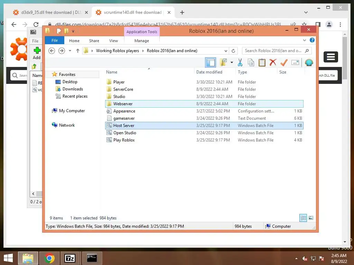Open DLL-files site hamburger menu

point(331,57)
